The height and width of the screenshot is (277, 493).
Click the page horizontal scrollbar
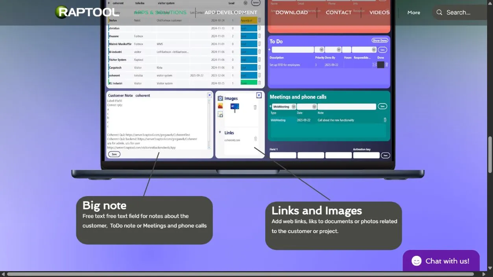tap(240, 274)
